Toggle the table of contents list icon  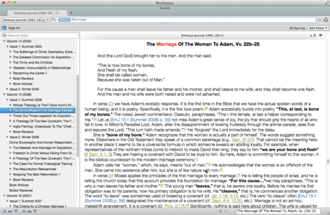point(4,28)
